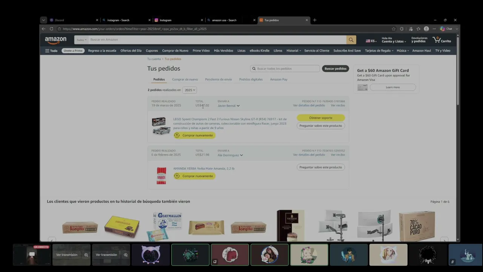Reload the page with the refresh icon

51,29
